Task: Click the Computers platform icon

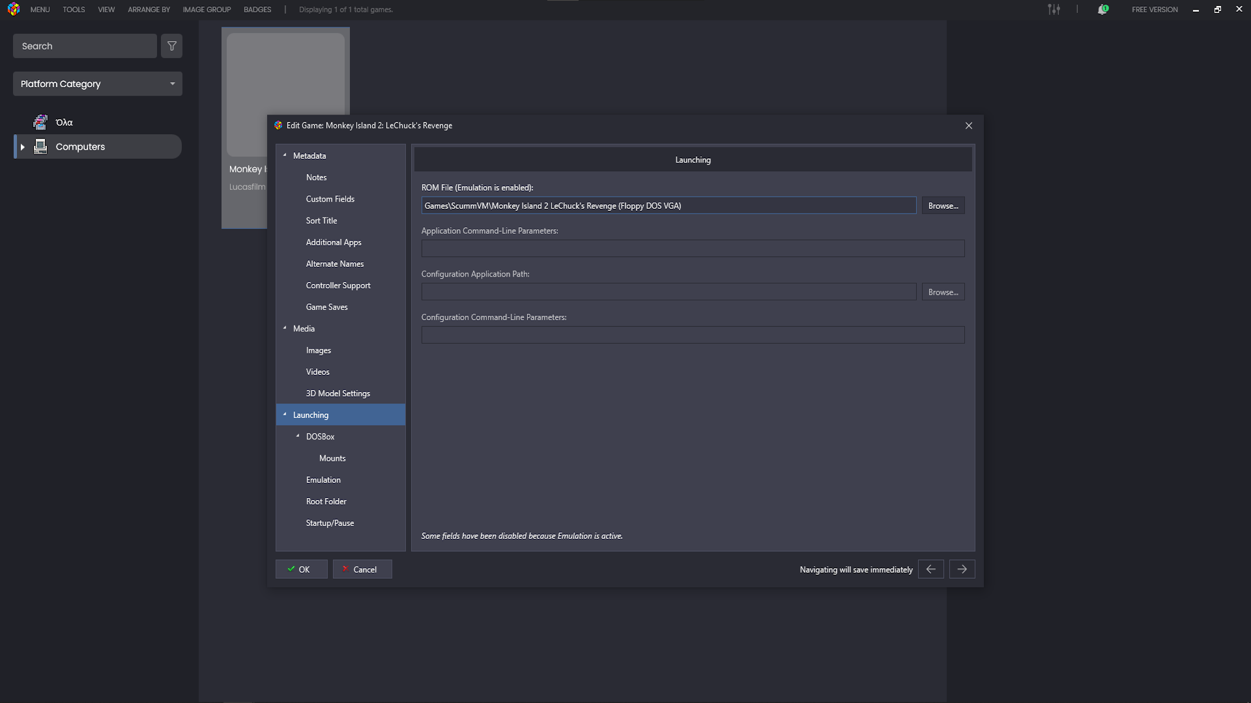Action: pos(40,146)
